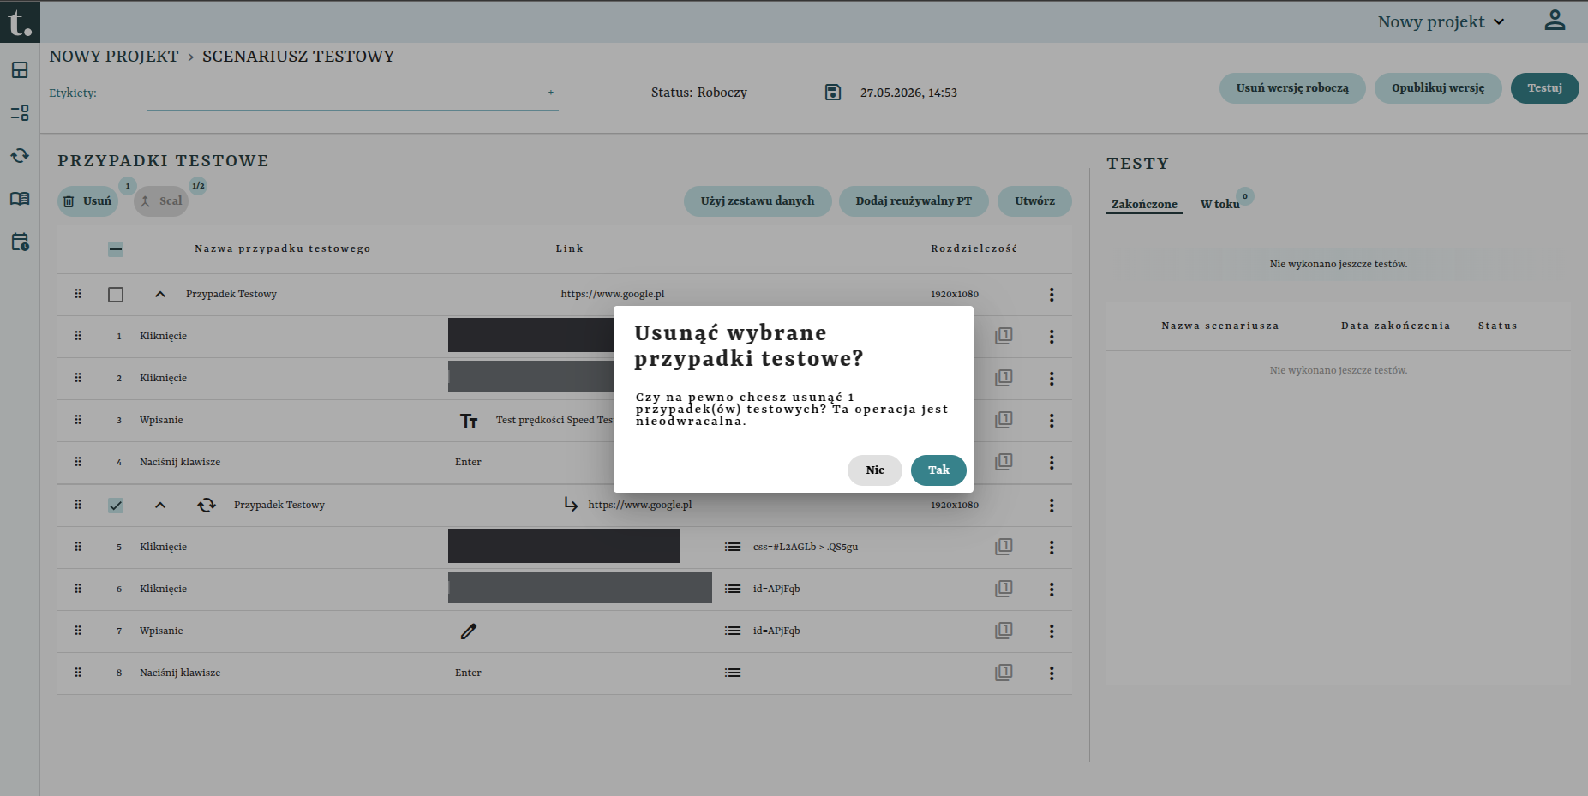Click Status: Roboczy label
The image size is (1588, 796).
pyautogui.click(x=699, y=93)
